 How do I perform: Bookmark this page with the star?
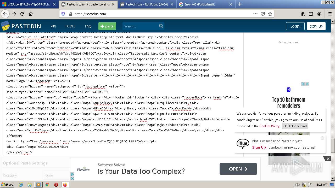(270, 14)
